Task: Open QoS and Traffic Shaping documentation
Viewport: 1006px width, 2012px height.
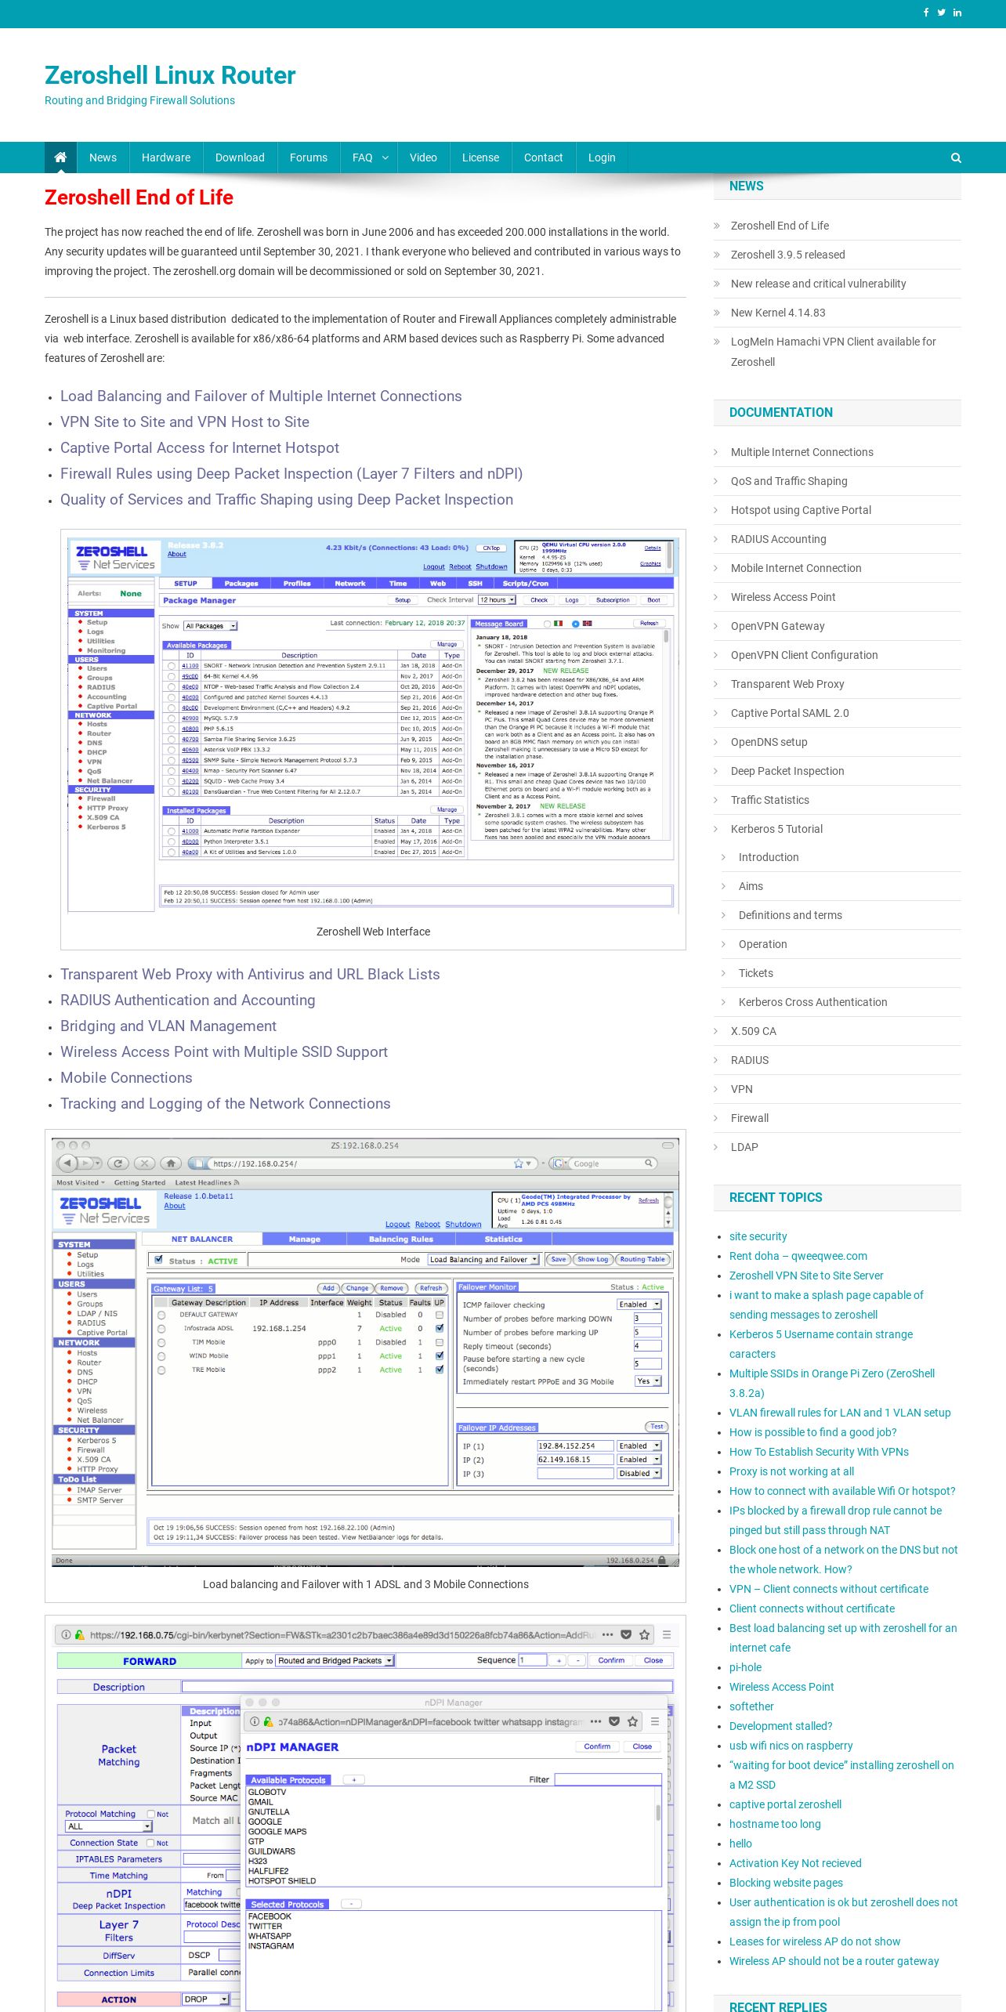Action: tap(789, 481)
